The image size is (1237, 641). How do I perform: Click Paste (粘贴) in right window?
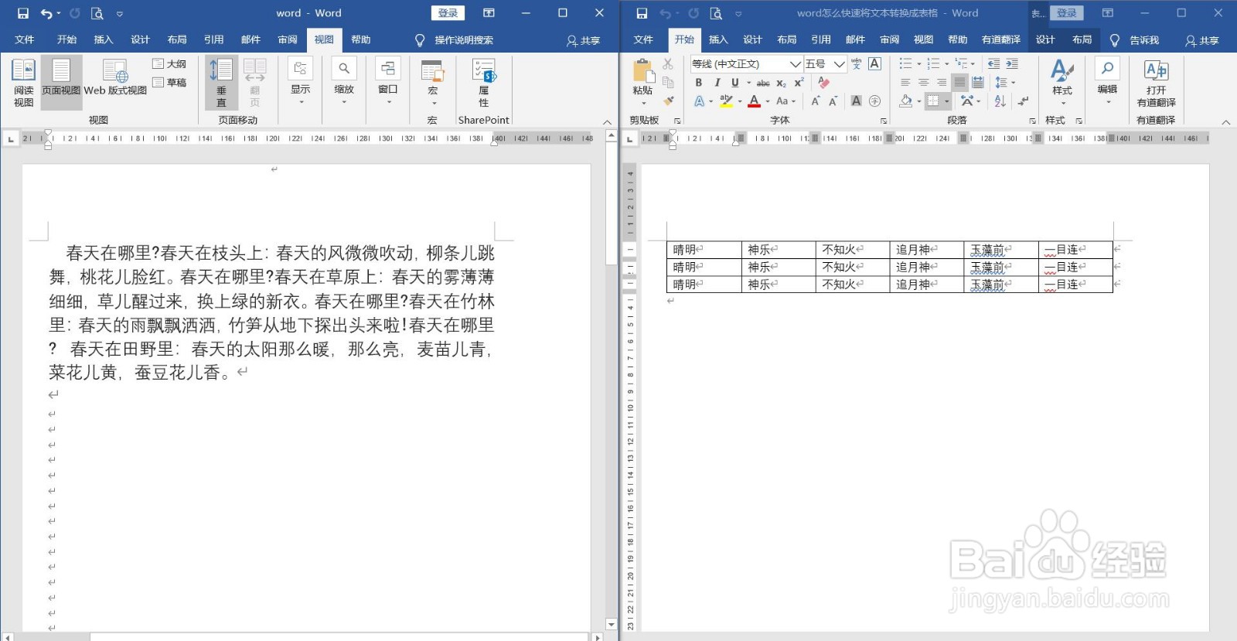[x=642, y=81]
